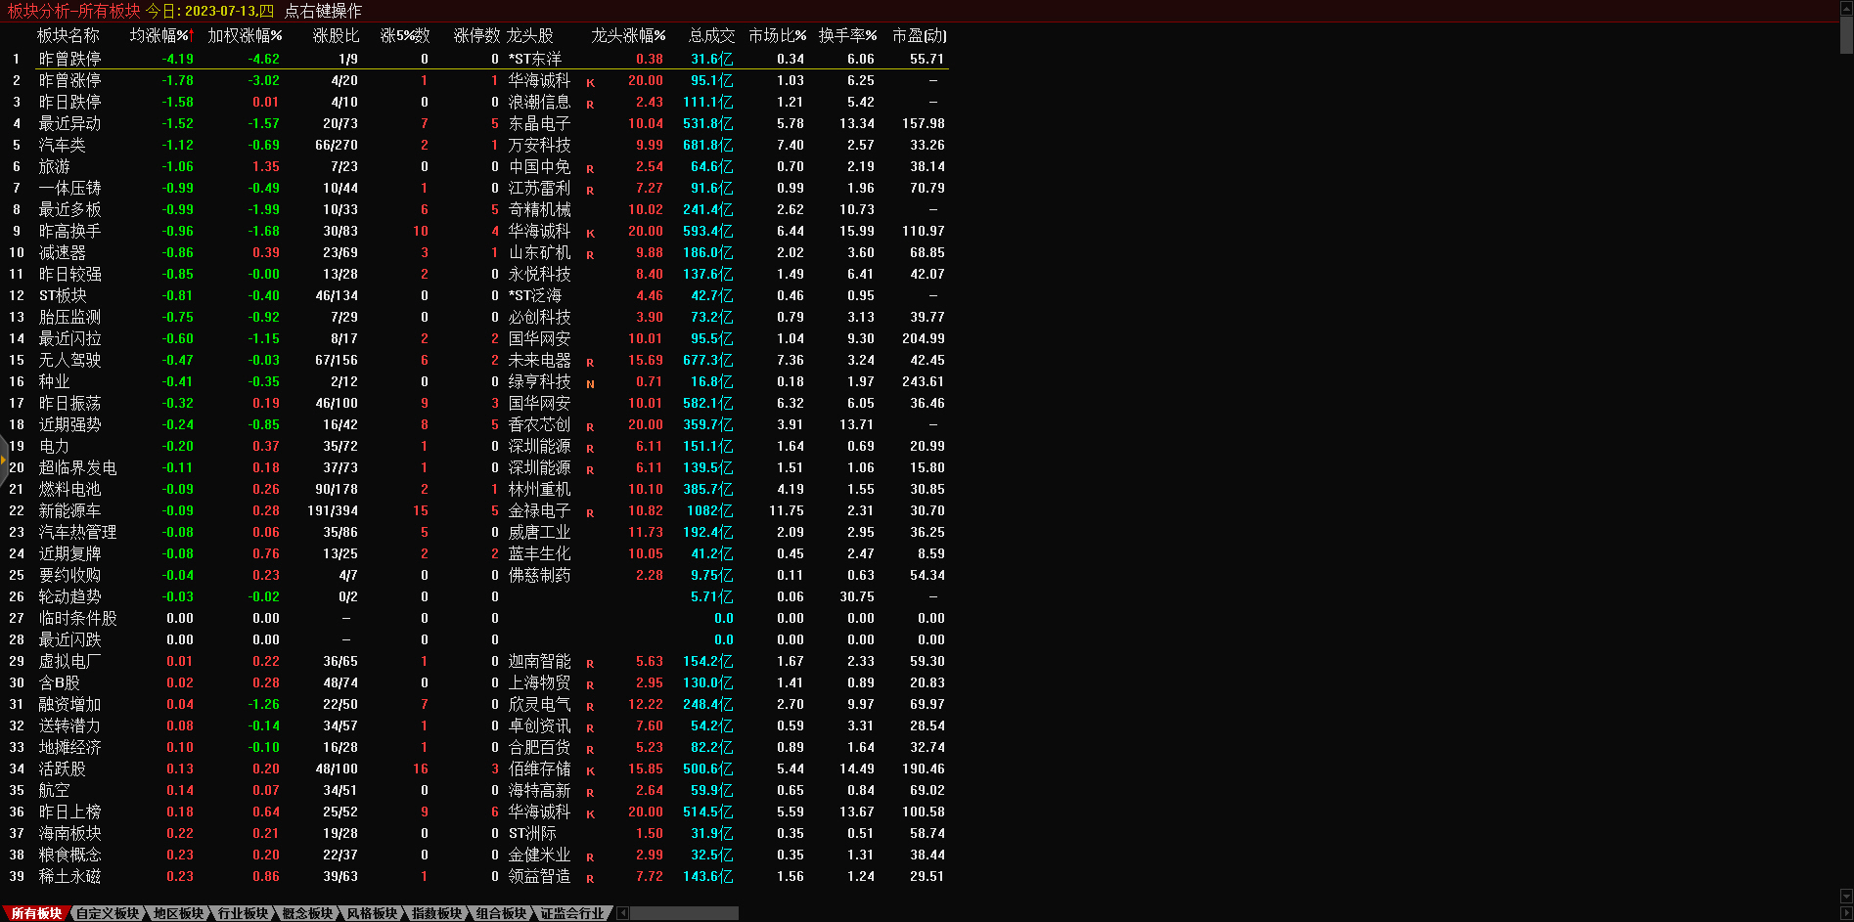This screenshot has height=922, width=1854.
Task: Click the left arrow of horizontal scrollbar
Action: point(622,913)
